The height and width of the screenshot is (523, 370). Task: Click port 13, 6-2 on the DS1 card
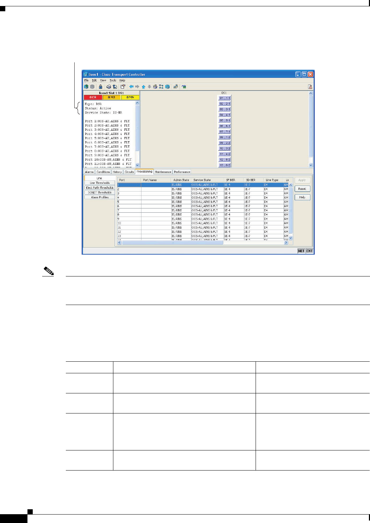pos(225,165)
